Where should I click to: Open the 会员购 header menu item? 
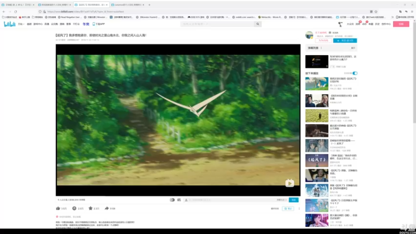55,24
